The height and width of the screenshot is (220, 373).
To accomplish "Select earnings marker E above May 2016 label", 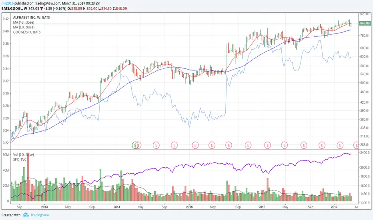I will coord(284,145).
